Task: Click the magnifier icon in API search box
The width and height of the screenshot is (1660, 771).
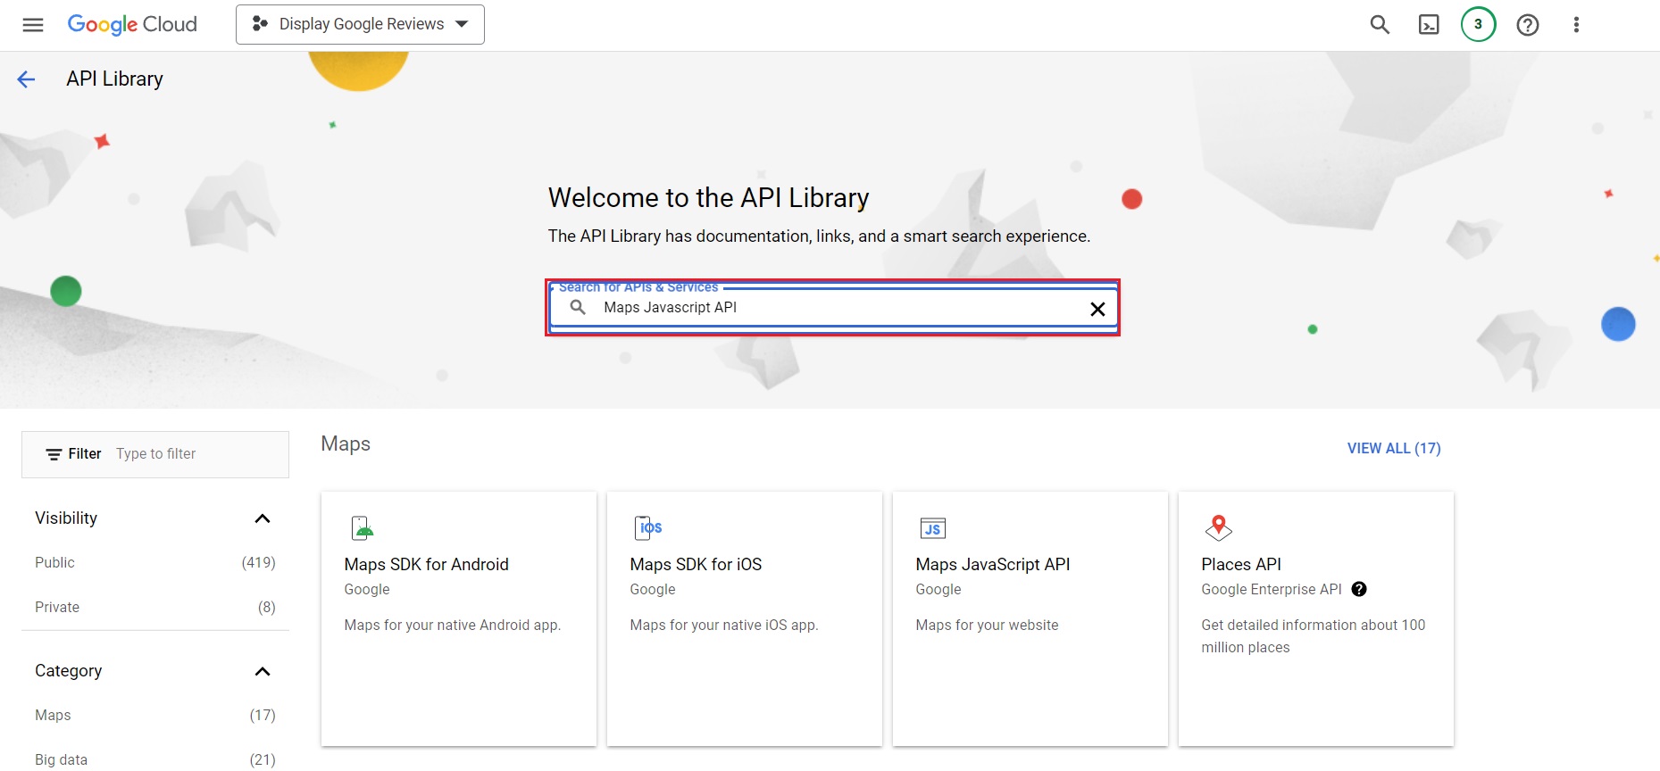Action: (x=578, y=307)
